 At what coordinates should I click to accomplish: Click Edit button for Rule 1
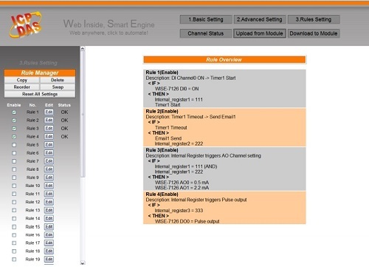click(x=49, y=112)
